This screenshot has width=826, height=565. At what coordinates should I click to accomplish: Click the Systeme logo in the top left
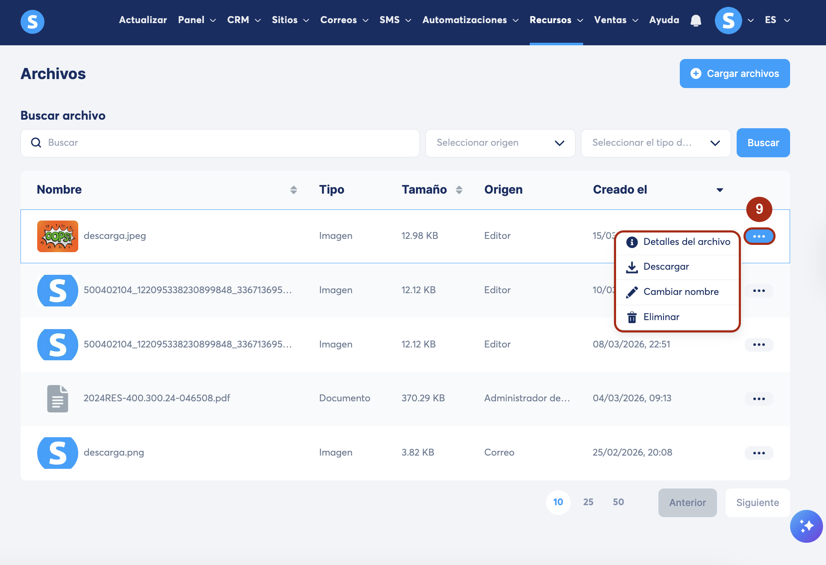32,21
